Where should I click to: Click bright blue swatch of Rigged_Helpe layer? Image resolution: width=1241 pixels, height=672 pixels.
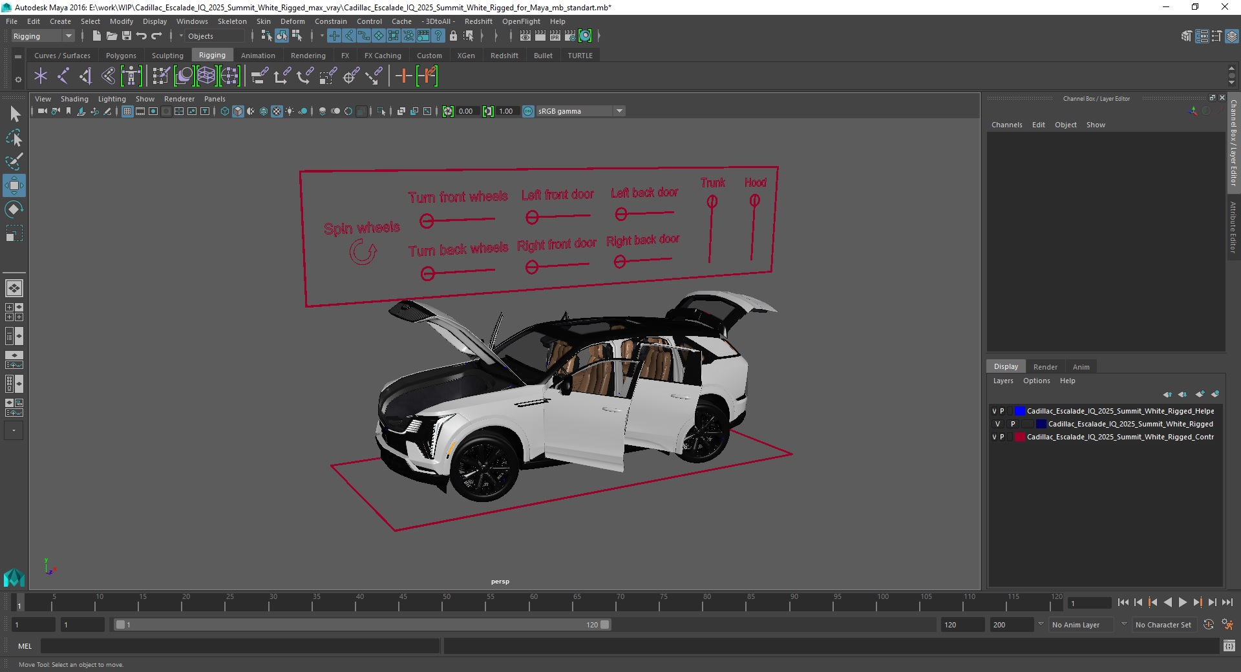(1020, 411)
